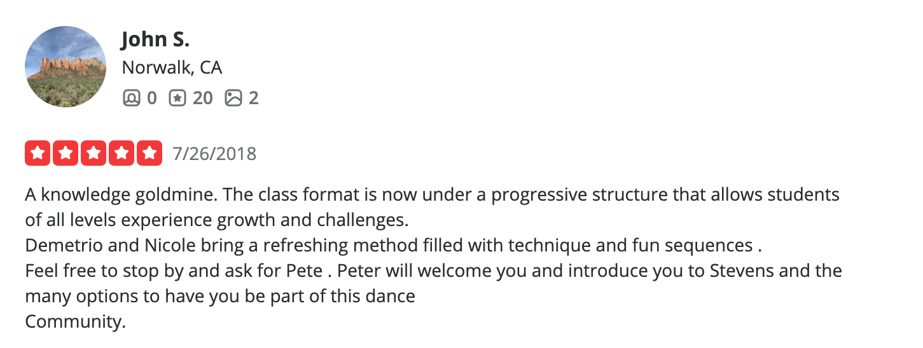Click the fourth red rating star
The image size is (923, 348).
point(121,153)
